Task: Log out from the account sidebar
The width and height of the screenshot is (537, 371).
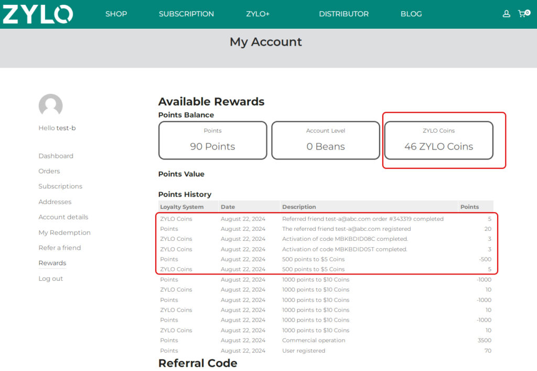Action: [50, 279]
